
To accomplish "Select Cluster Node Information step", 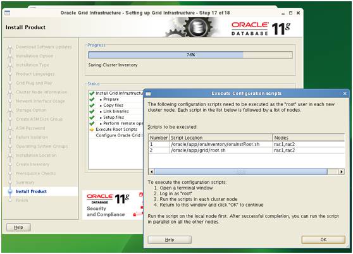I will tap(41, 92).
